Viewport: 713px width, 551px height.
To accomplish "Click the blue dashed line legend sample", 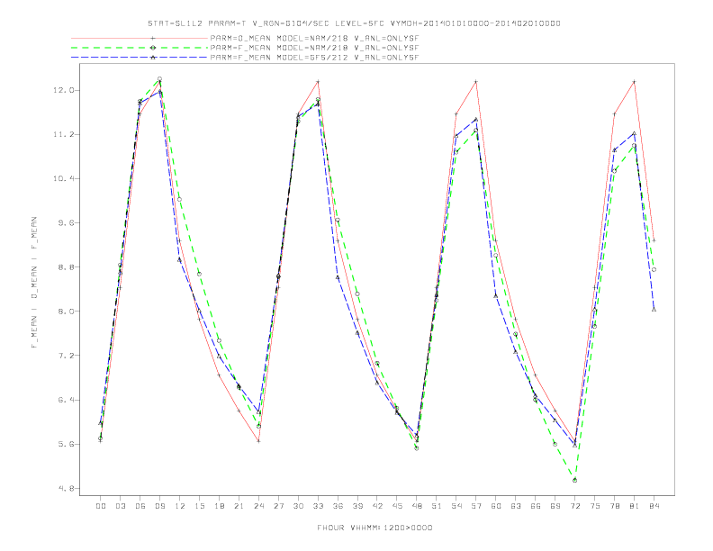I will [x=140, y=58].
